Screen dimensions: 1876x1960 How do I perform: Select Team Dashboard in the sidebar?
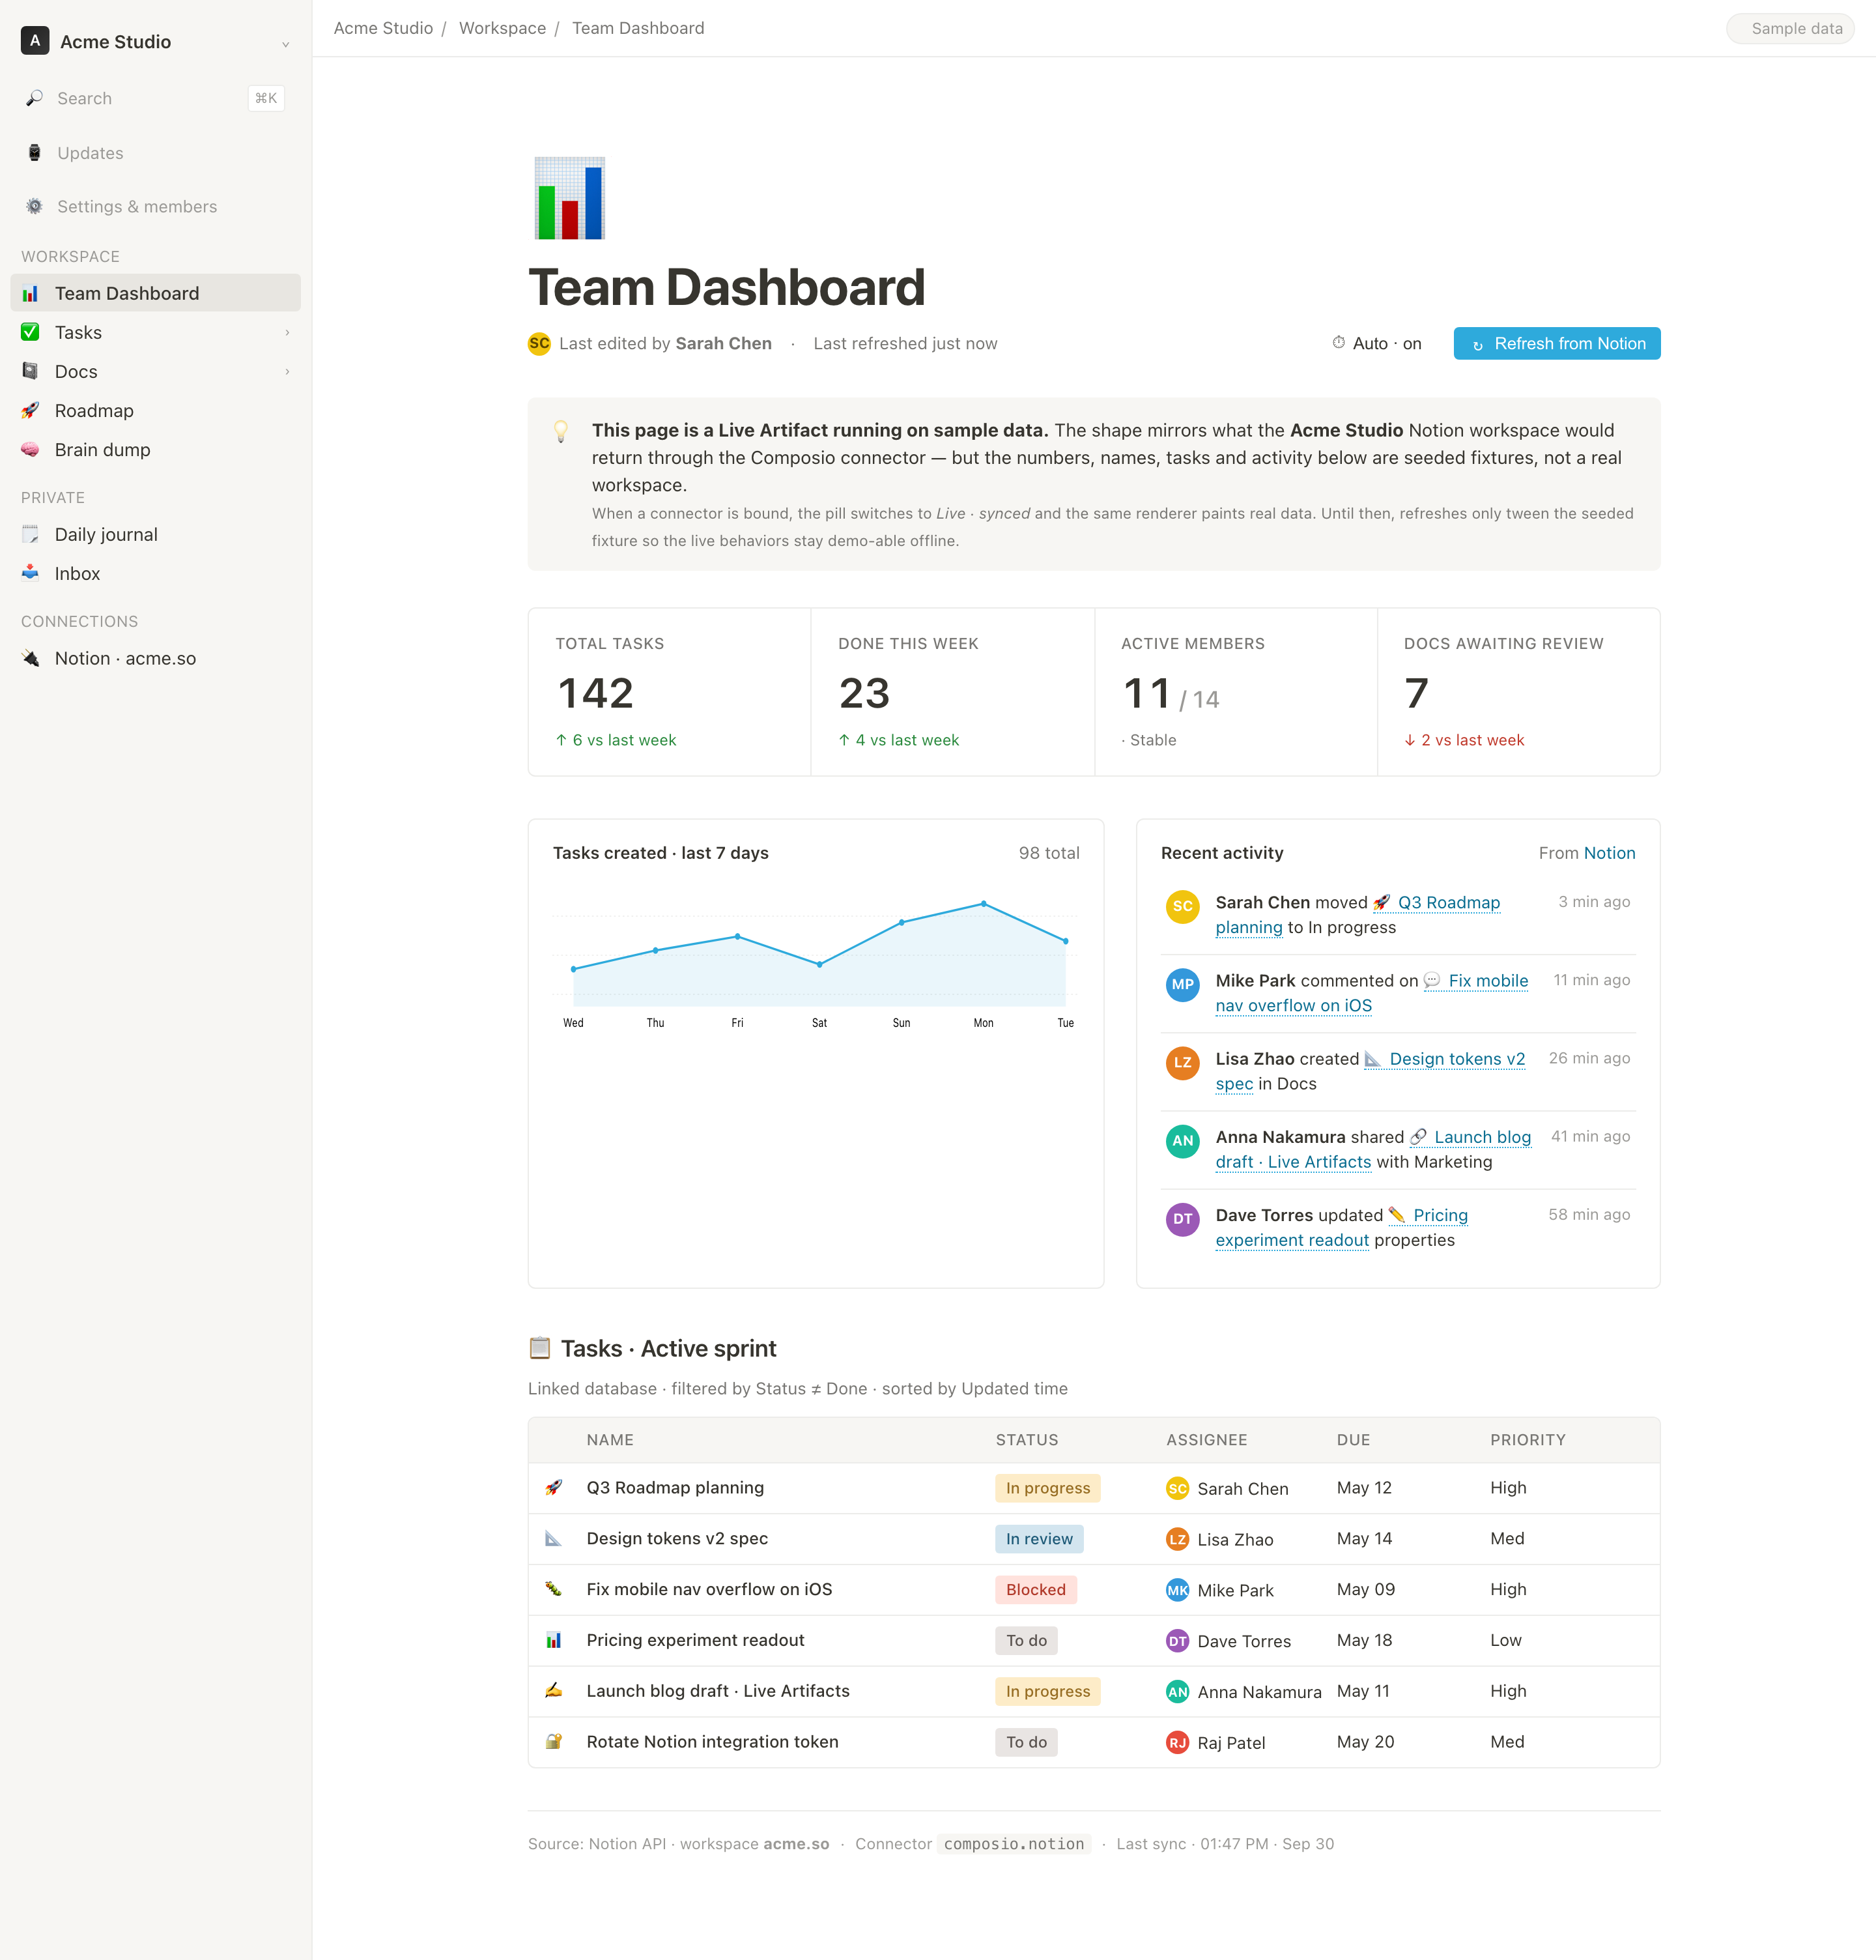point(156,293)
